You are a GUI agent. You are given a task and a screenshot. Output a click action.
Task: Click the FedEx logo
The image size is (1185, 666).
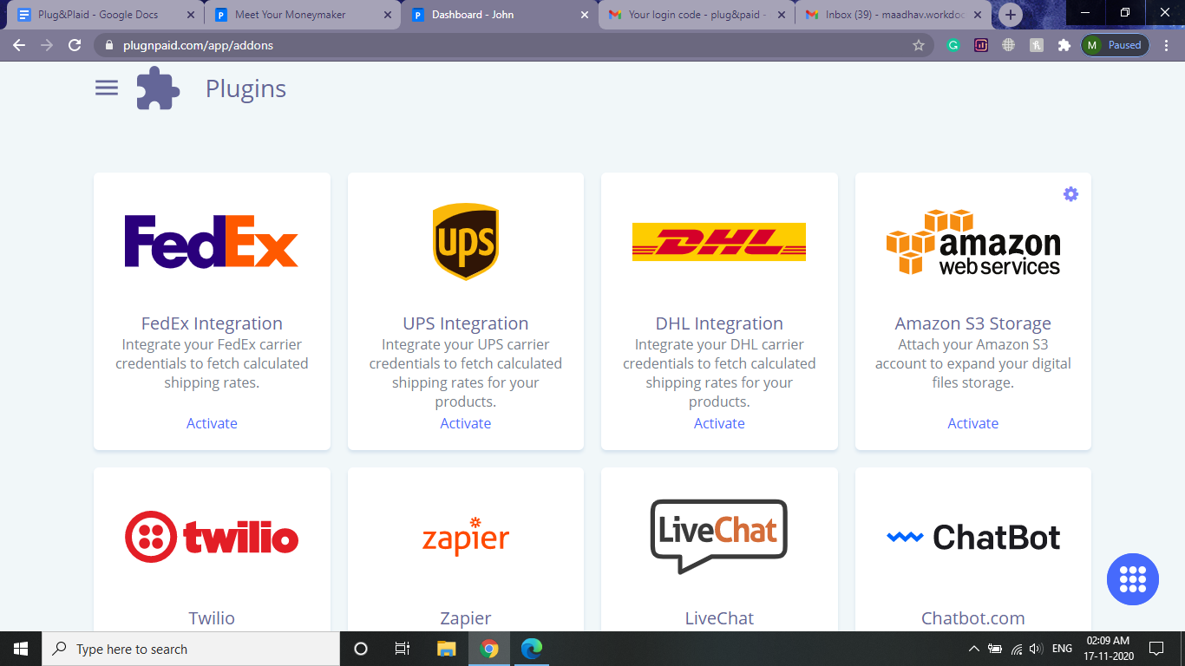(212, 241)
